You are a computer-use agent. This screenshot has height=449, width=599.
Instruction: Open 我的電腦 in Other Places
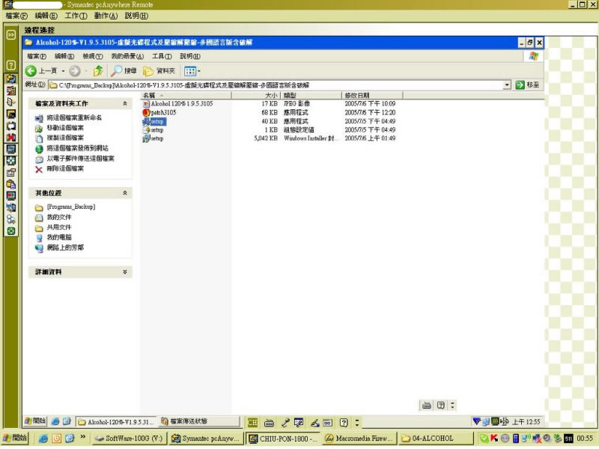tap(59, 237)
